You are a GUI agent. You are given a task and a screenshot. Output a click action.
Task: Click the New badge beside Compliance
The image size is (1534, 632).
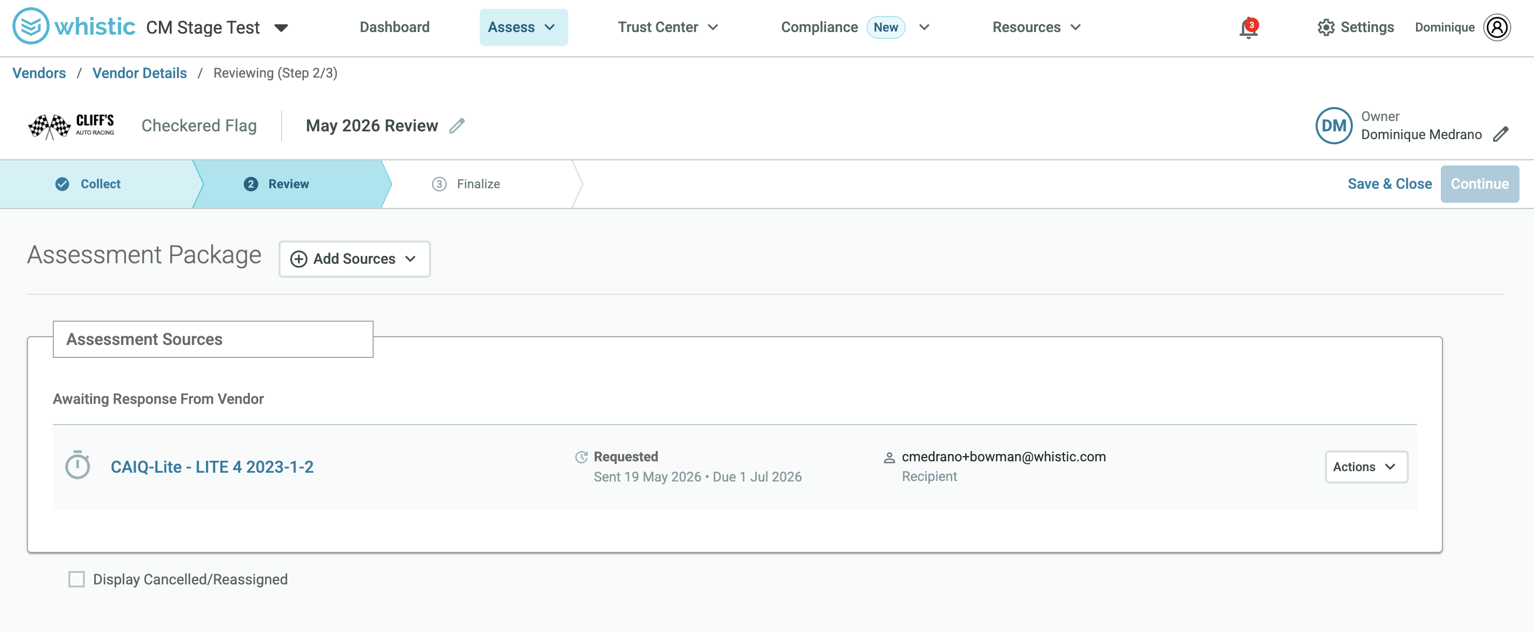pyautogui.click(x=886, y=27)
